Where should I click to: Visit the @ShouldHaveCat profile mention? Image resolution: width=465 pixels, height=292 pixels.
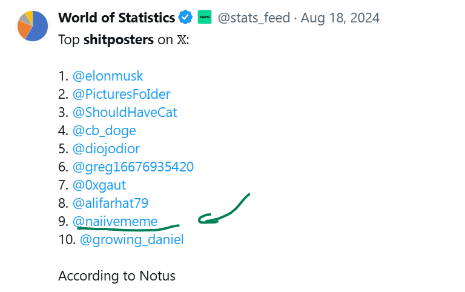(x=125, y=113)
